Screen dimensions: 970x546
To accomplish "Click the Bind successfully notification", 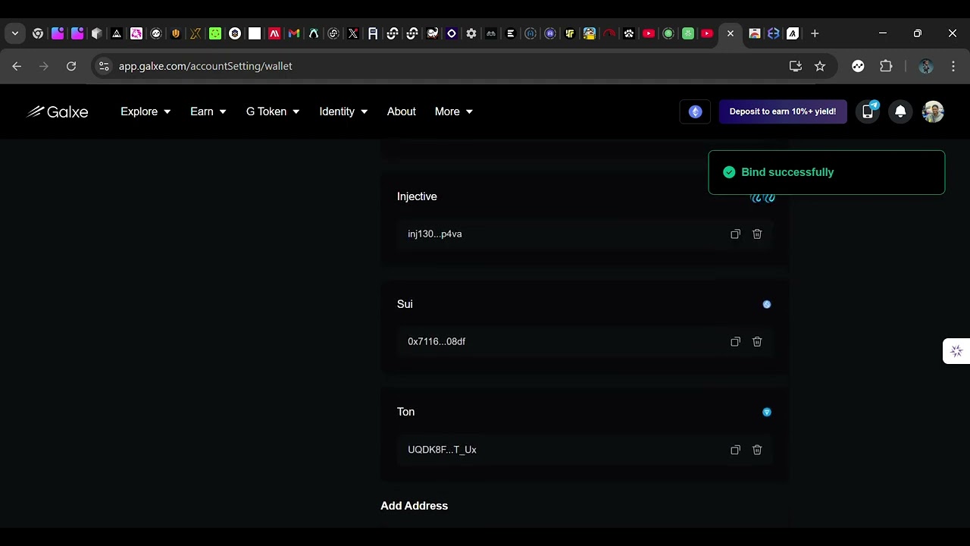I will (827, 173).
